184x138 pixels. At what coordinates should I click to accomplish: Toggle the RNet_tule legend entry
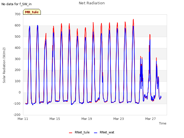79,132
